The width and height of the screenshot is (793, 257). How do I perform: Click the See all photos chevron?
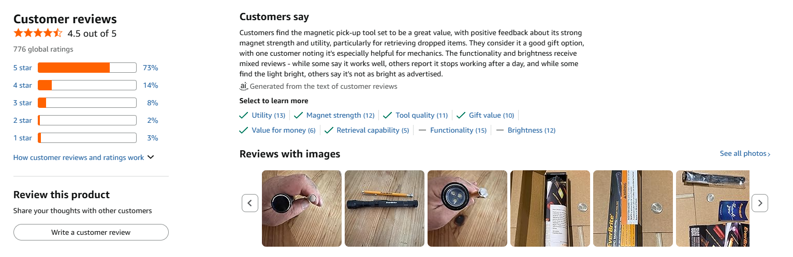[x=769, y=154]
